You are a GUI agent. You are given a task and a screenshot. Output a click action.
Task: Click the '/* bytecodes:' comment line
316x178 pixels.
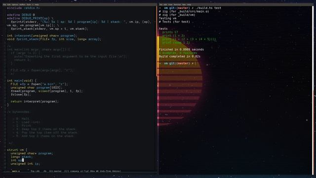tap(18, 112)
